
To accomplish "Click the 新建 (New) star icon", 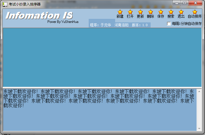I will tap(120, 12).
